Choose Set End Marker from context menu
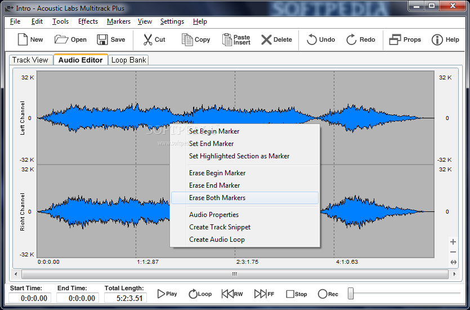470x310 pixels. click(x=245, y=144)
